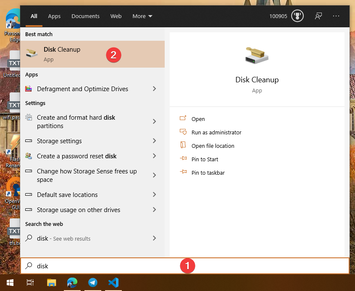Choose Open file location
The image size is (355, 291).
(x=213, y=146)
